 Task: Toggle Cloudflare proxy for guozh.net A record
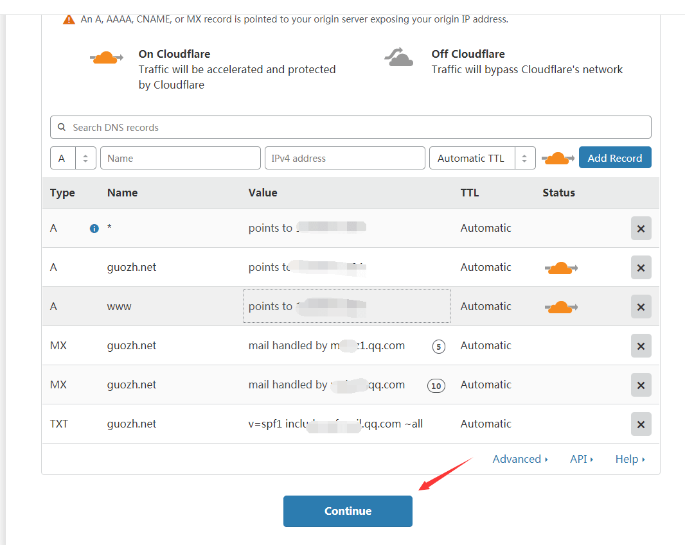560,268
